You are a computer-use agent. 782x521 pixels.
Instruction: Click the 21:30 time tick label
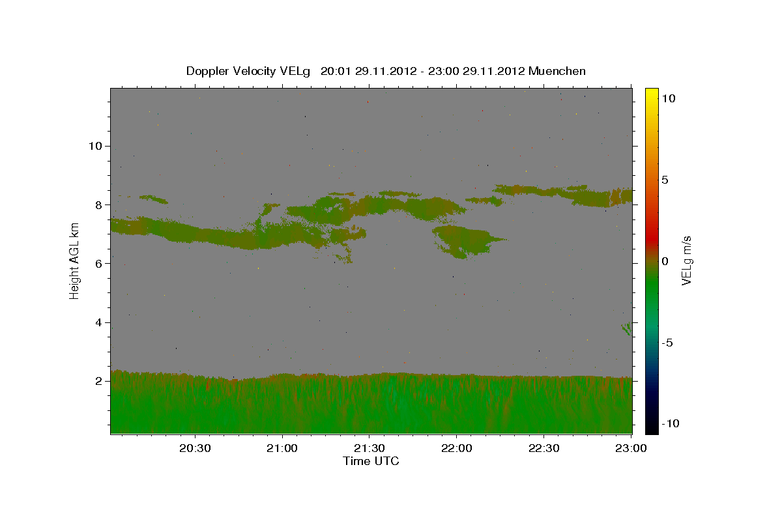[369, 448]
